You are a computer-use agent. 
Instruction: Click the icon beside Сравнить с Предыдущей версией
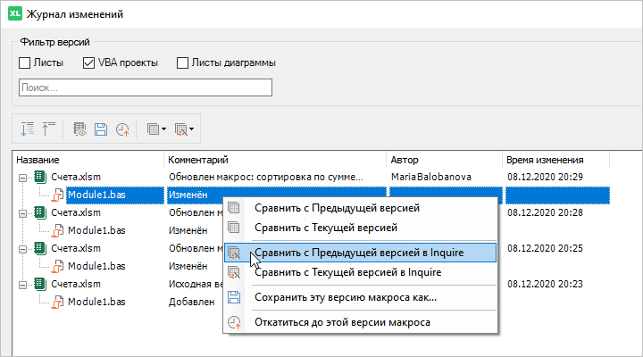click(x=234, y=208)
